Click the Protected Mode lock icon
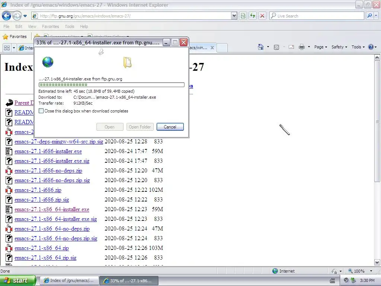The image size is (381, 286). tap(334, 271)
